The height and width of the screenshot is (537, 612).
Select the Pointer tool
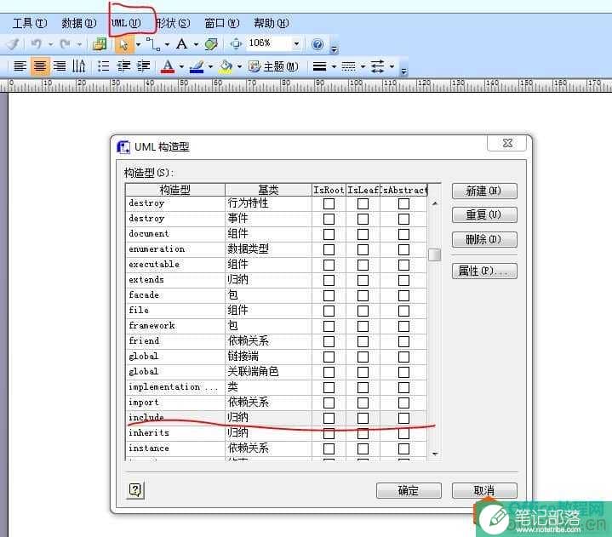(123, 44)
